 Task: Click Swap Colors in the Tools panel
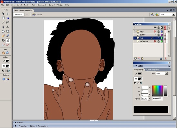[x=8, y=71]
